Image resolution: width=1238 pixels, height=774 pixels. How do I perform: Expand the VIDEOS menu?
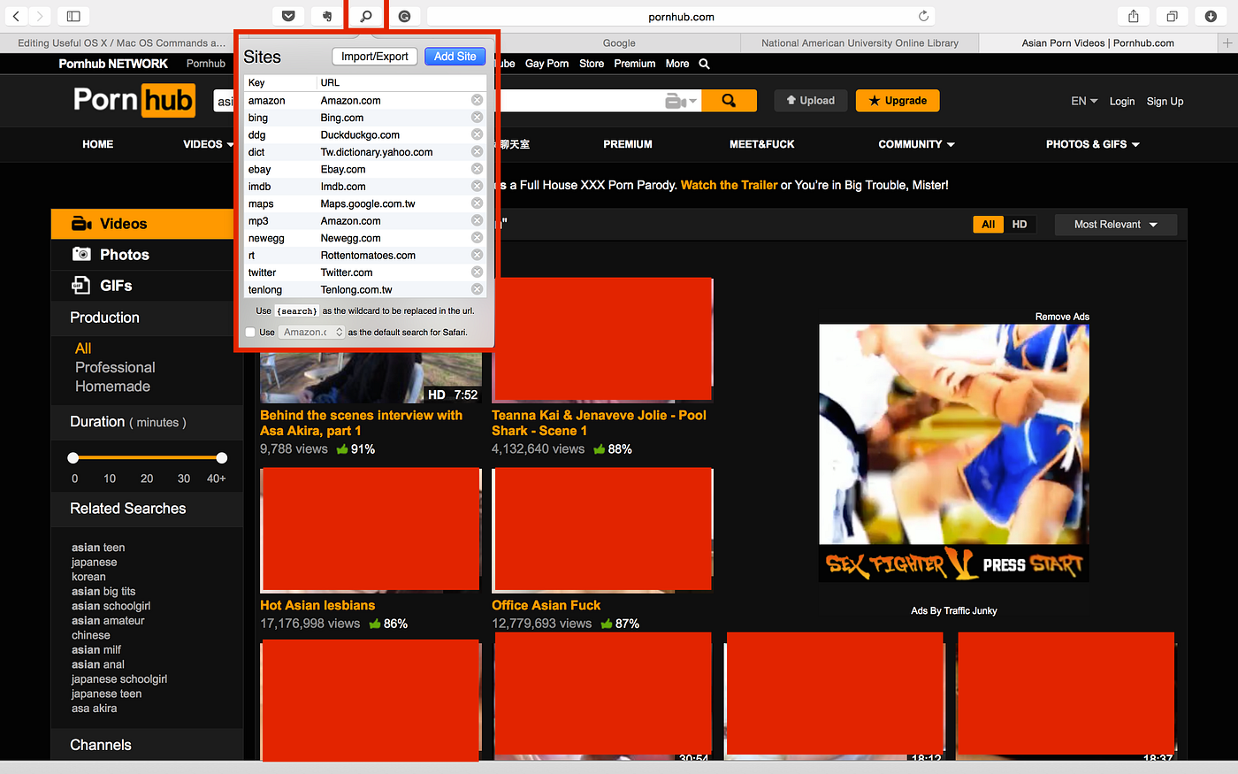(x=209, y=144)
